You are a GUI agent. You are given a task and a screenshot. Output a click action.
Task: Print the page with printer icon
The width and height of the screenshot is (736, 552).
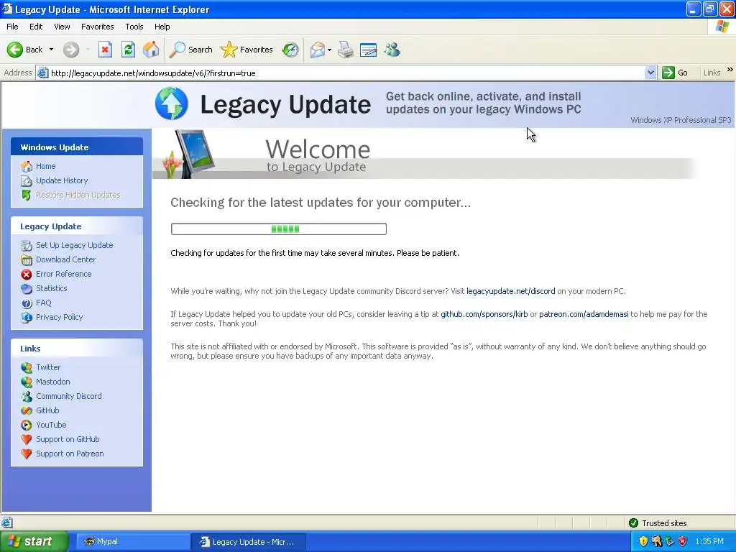coord(346,50)
